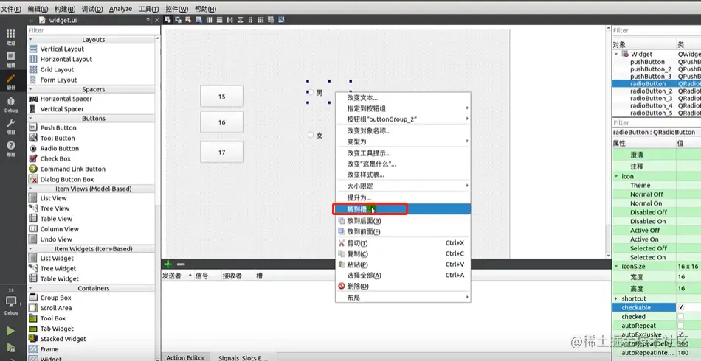
Task: Choose 提升为... from context menu
Action: click(x=403, y=197)
